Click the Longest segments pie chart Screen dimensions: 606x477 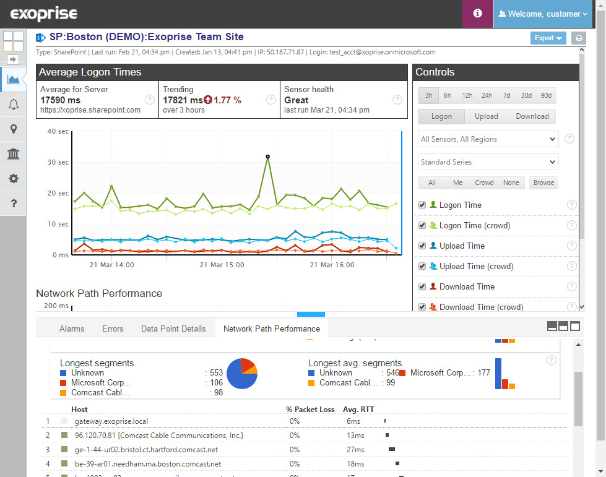click(242, 374)
